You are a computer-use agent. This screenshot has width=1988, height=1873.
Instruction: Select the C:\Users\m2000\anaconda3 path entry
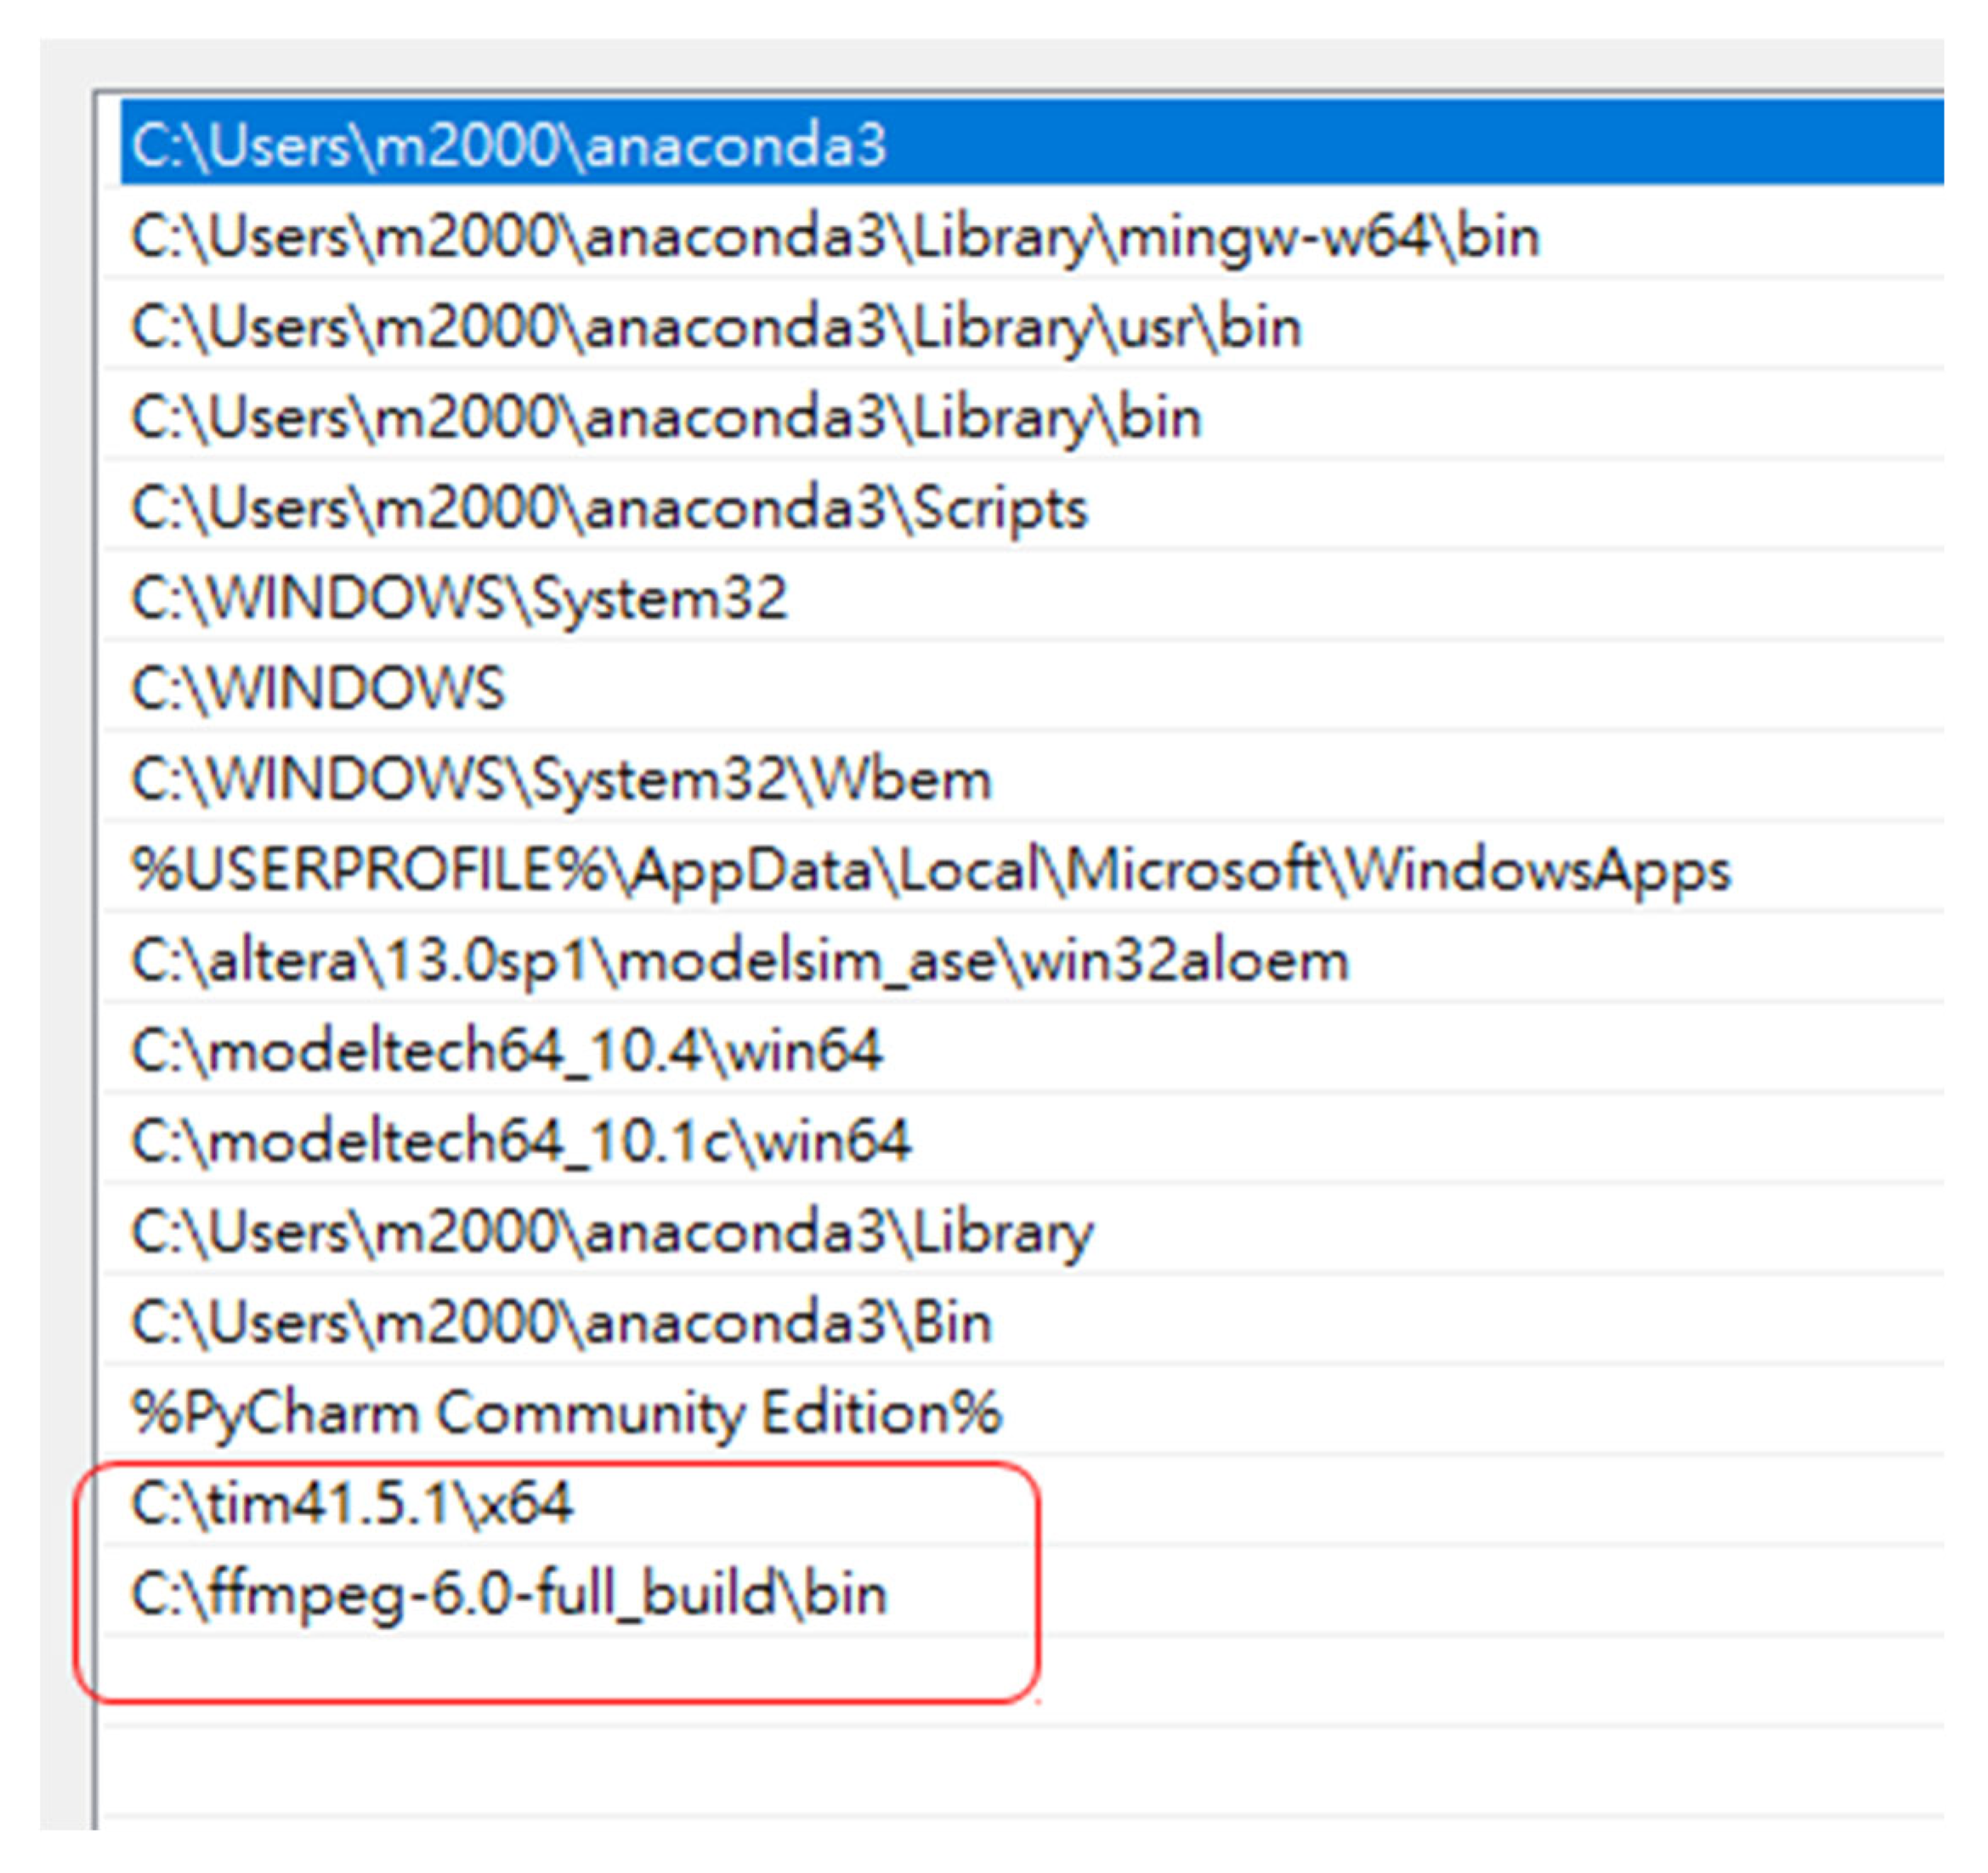click(508, 145)
